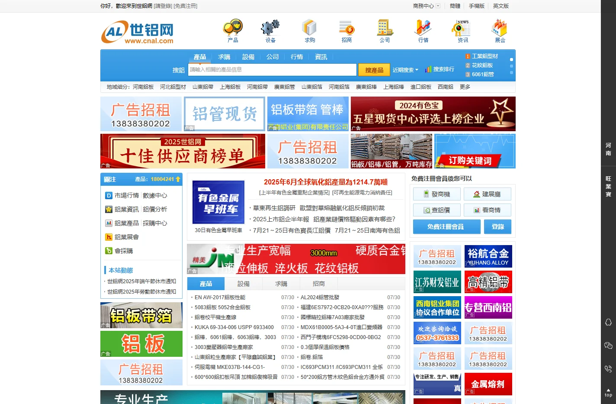
Task: Open the 英文版 link
Action: coord(501,6)
